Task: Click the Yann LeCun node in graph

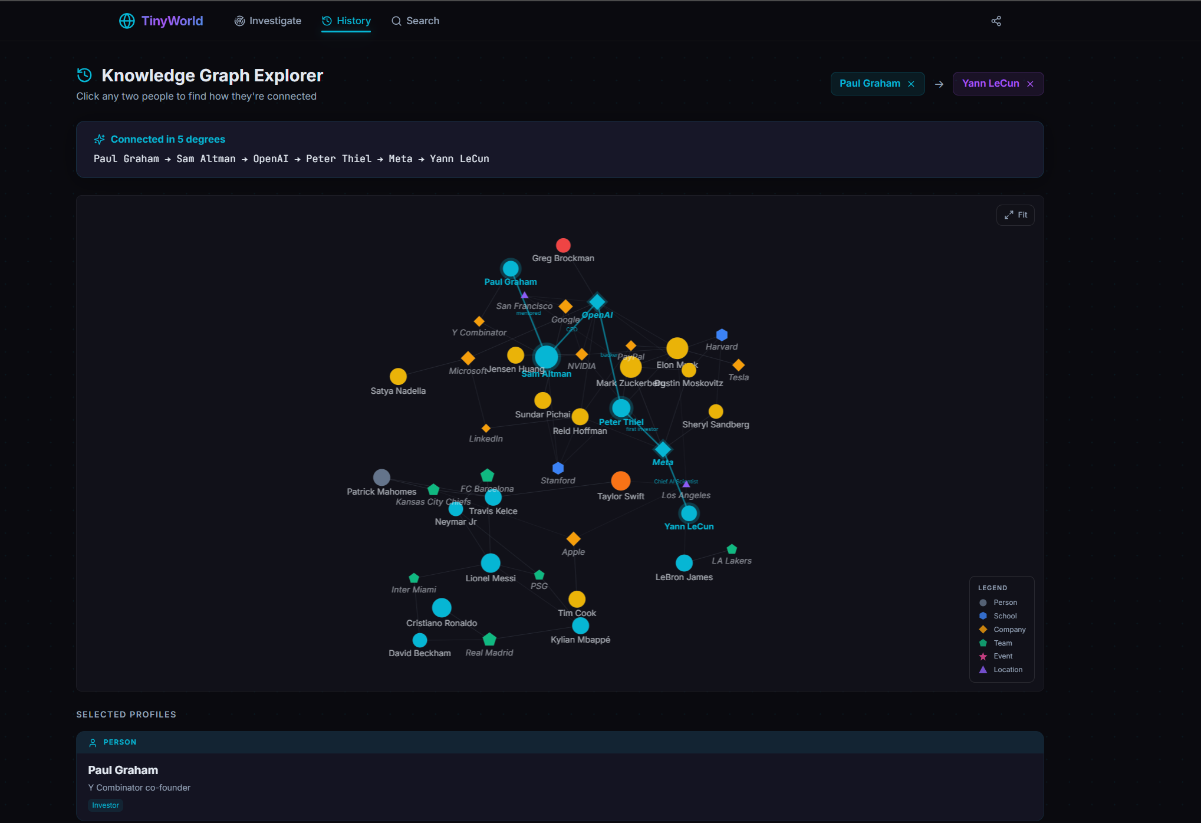Action: tap(689, 513)
